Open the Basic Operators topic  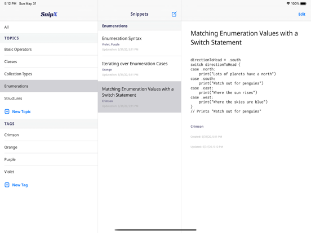click(x=49, y=50)
